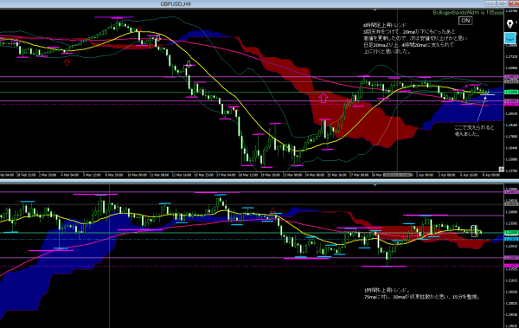Click the green BollingerBandsWidth label
The width and height of the screenshot is (519, 328).
tap(468, 13)
